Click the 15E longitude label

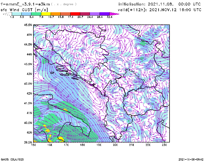pos(33,145)
